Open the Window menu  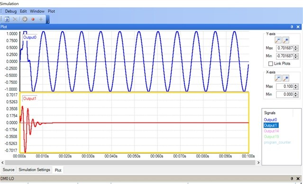pos(37,11)
